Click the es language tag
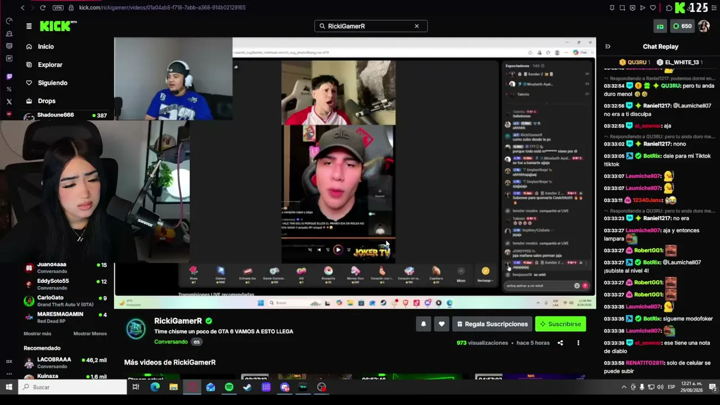The height and width of the screenshot is (405, 720). pyautogui.click(x=196, y=341)
